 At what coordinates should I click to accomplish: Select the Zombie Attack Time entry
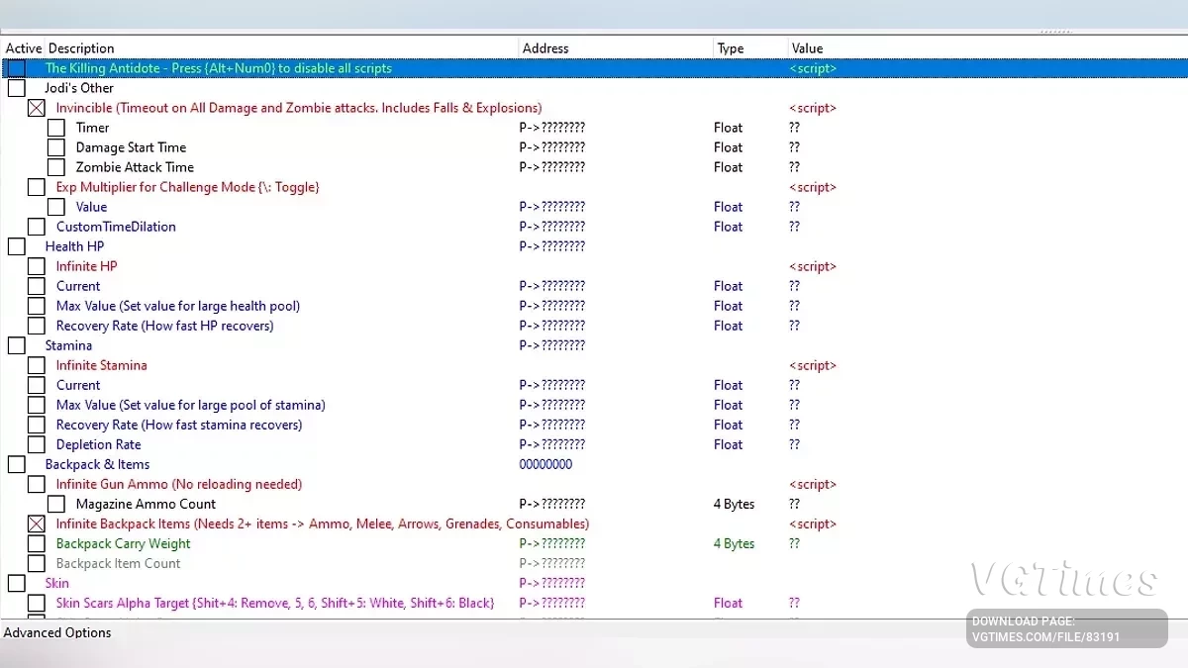(x=135, y=167)
